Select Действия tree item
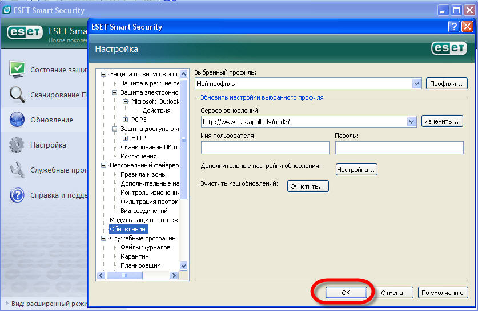Viewport: 478px width, 311px height. 156,111
